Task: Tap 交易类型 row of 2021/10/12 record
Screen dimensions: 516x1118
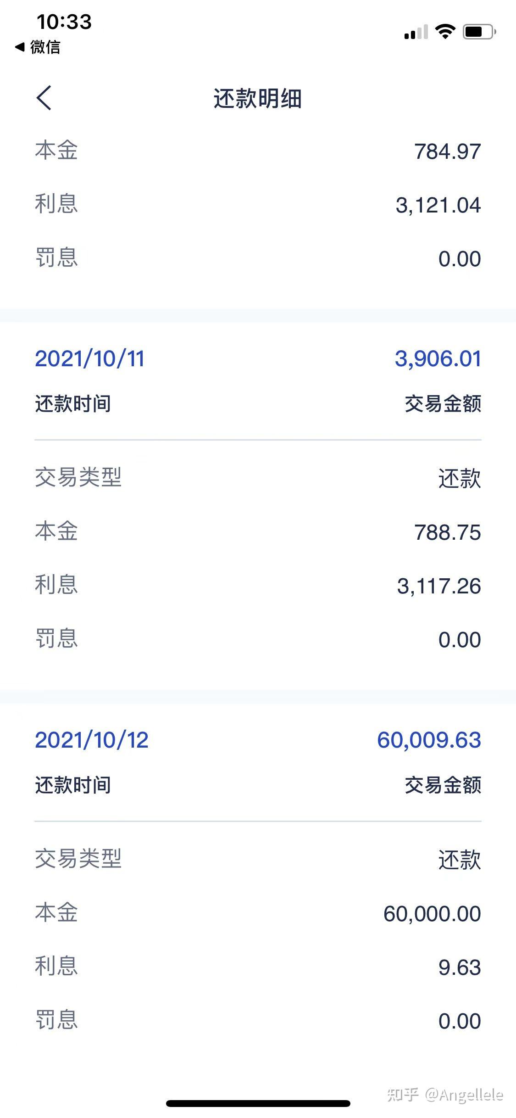Action: point(78,859)
